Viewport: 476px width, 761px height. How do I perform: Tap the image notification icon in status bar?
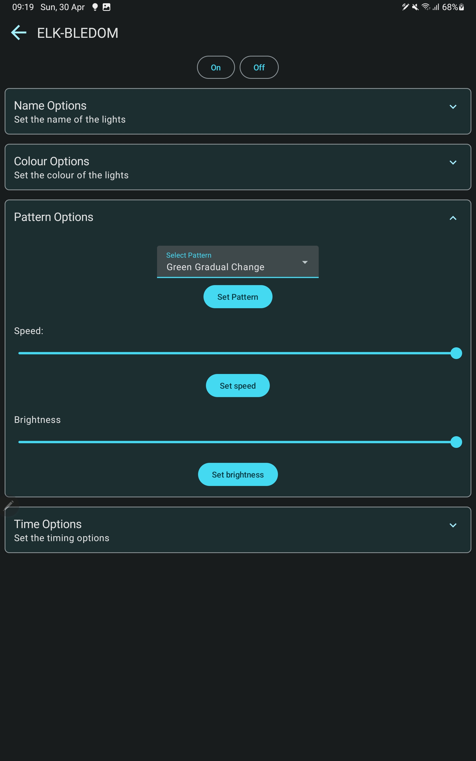click(x=107, y=7)
